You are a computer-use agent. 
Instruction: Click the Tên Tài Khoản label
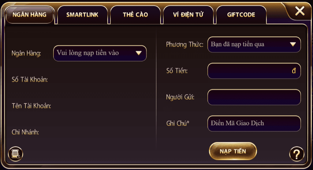31,106
